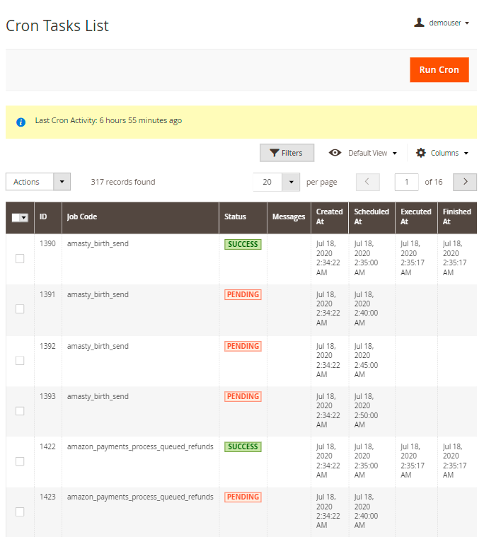Click the page number input field
This screenshot has width=484, height=537.
point(406,182)
